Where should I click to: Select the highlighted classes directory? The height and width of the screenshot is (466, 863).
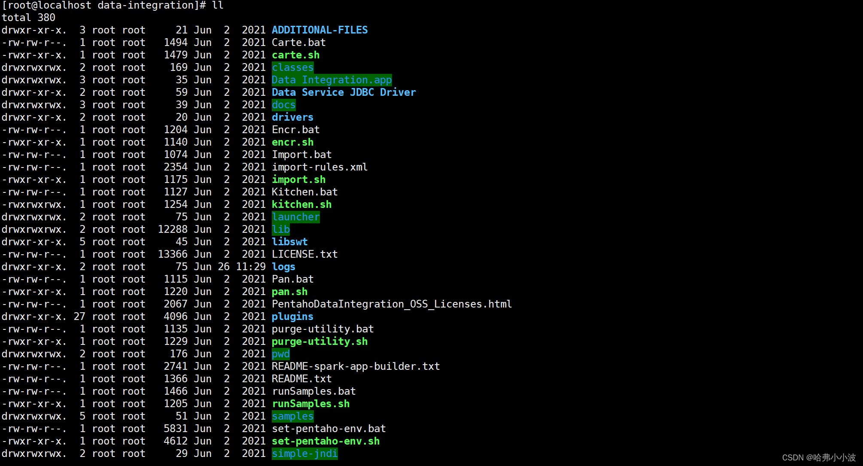click(x=292, y=67)
